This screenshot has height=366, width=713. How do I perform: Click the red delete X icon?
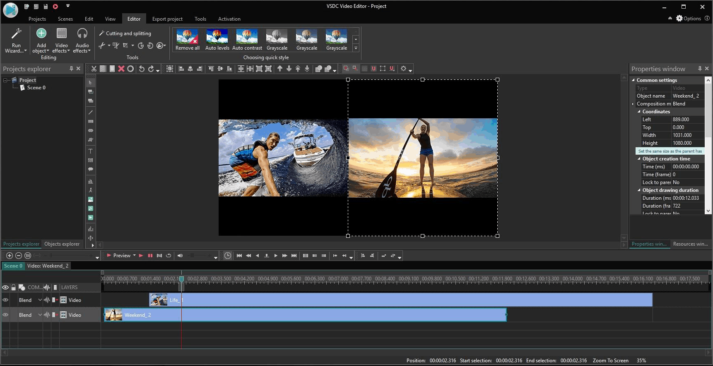point(121,69)
